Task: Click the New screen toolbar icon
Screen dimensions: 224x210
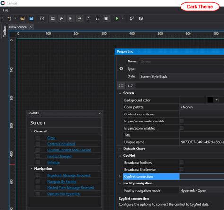Action: coord(9,18)
